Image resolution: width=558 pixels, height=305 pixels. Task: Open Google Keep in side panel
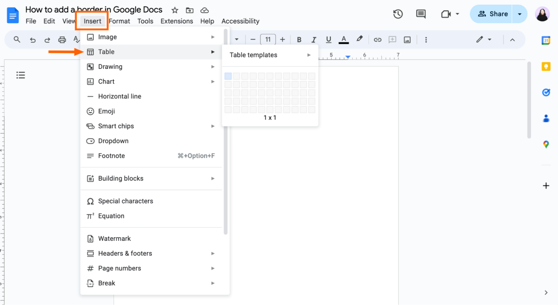click(x=546, y=66)
